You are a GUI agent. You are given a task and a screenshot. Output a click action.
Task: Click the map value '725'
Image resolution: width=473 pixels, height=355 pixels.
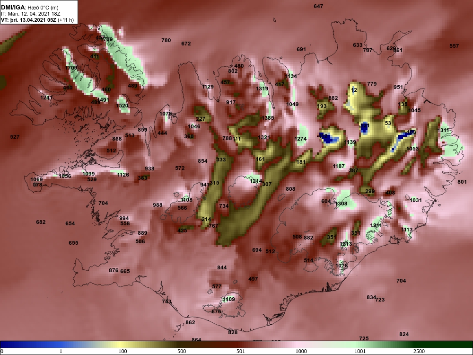pos(364,338)
